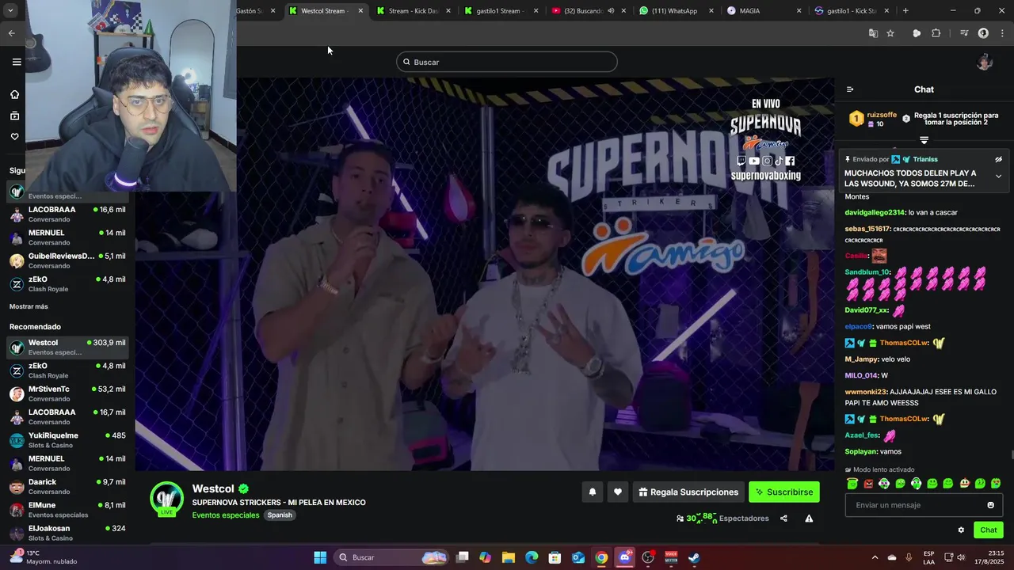Pick the last heart-eyes crying emote
1014x570 pixels.
coord(996,484)
